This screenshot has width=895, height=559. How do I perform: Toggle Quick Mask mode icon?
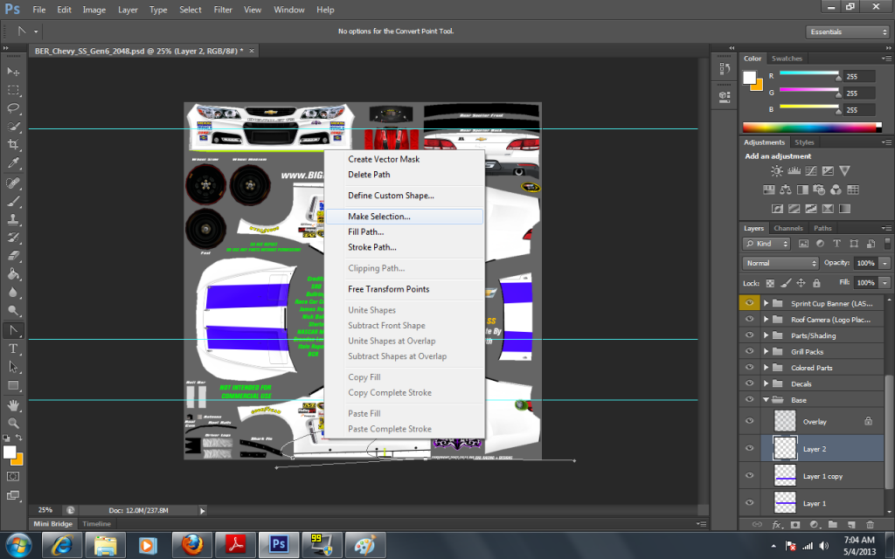coord(13,476)
